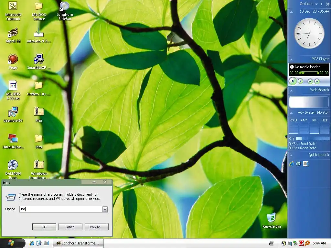
Task: Open the Pego desktop shortcut
Action: point(13,62)
